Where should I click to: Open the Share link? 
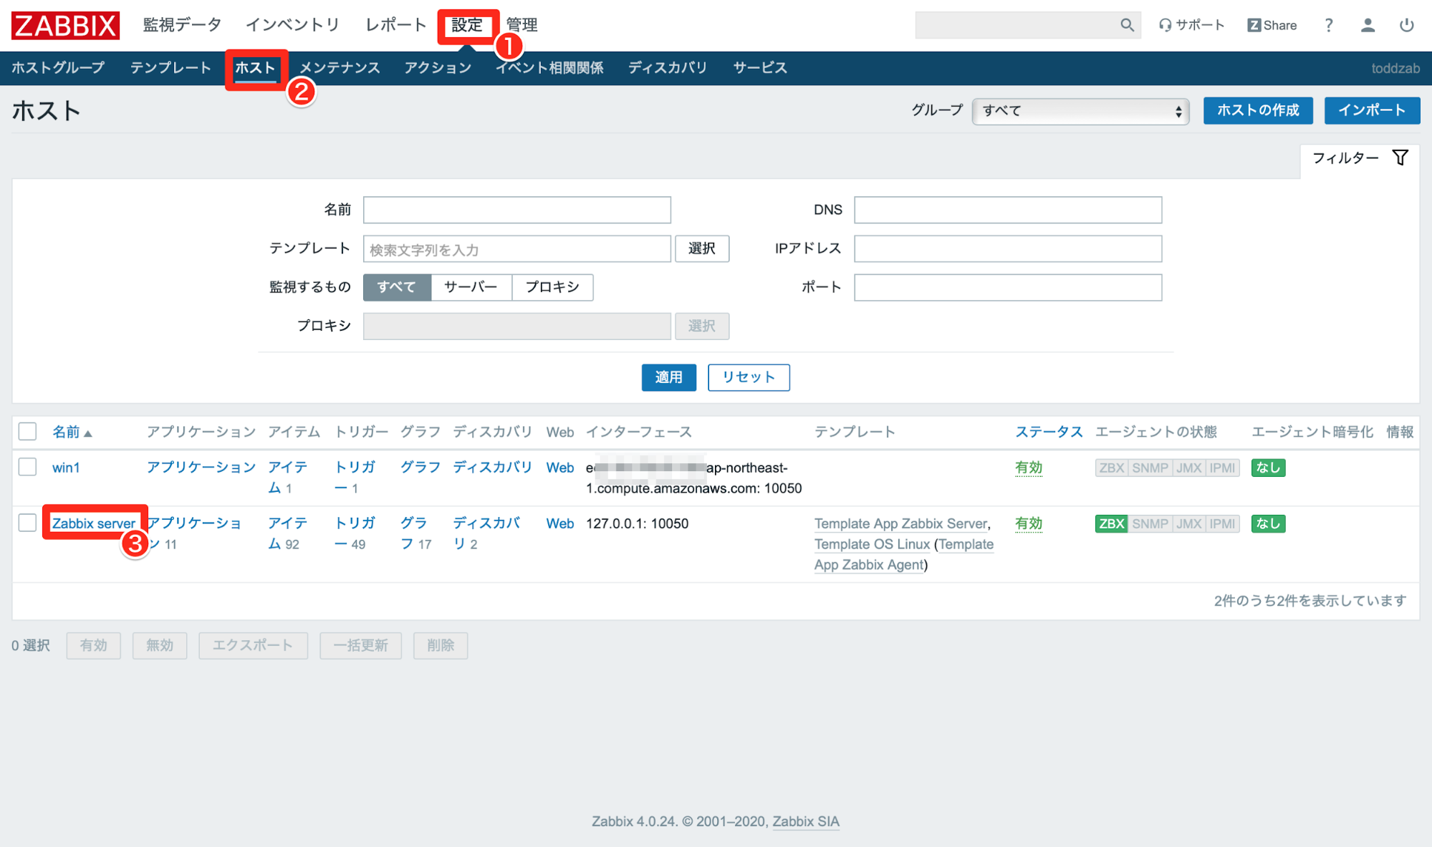1272,25
